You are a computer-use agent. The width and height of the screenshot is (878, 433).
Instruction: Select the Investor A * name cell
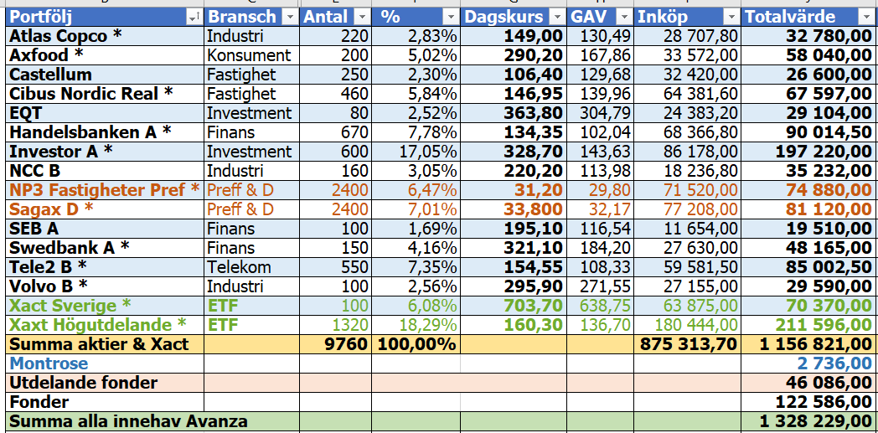click(x=105, y=152)
